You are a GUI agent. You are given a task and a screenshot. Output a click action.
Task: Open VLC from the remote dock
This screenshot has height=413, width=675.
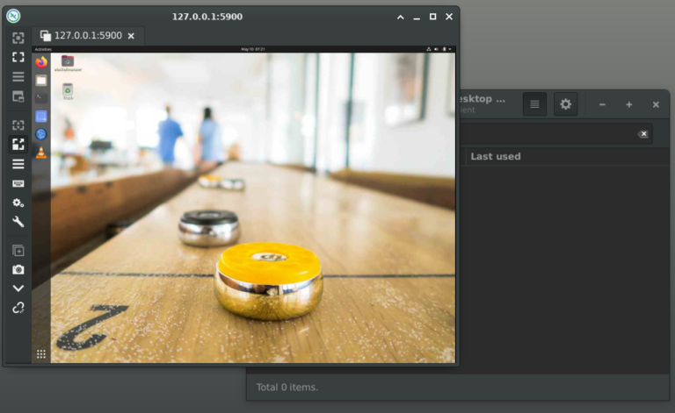pyautogui.click(x=41, y=152)
